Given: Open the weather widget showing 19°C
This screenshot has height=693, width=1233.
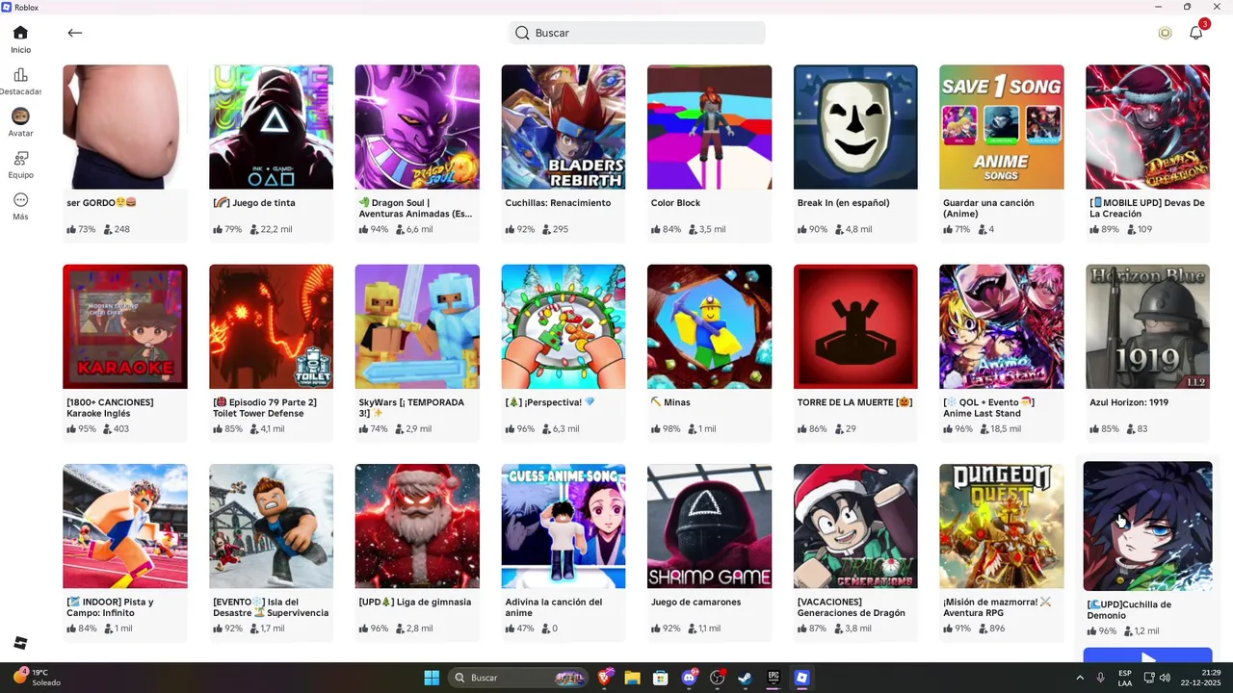Looking at the screenshot, I should point(37,678).
